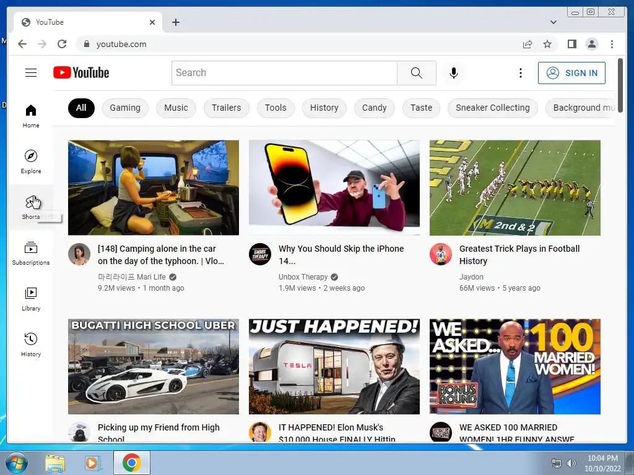Play the Bugatti High School Uber thumbnail

(154, 366)
